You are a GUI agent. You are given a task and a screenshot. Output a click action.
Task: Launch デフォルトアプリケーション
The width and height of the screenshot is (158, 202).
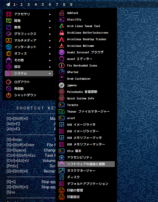click(86, 184)
